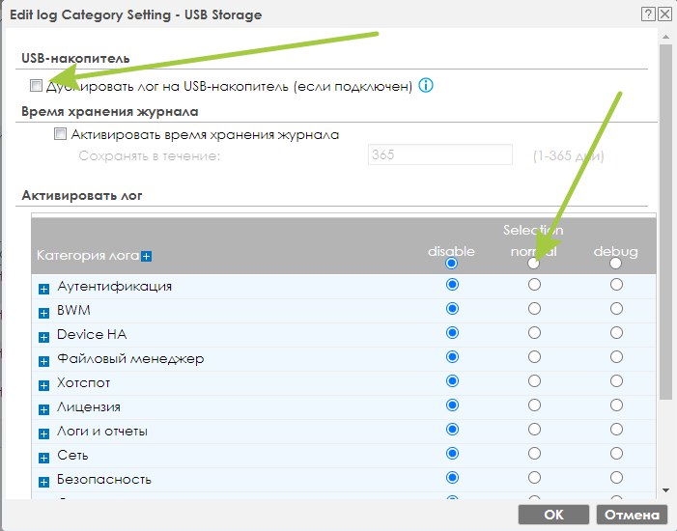Click the help question mark icon
Screen dimensions: 677x531
tap(647, 14)
